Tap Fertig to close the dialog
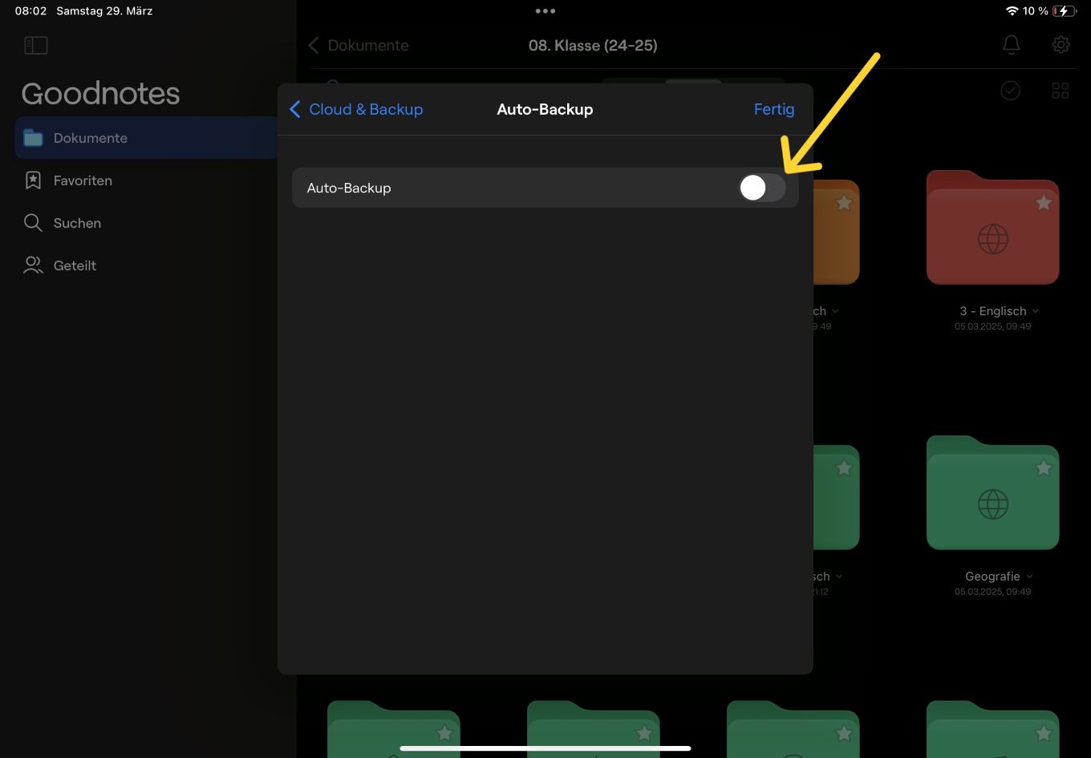The height and width of the screenshot is (758, 1091). [774, 109]
